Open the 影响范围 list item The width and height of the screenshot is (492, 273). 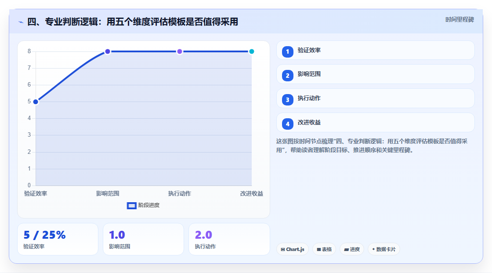(375, 74)
